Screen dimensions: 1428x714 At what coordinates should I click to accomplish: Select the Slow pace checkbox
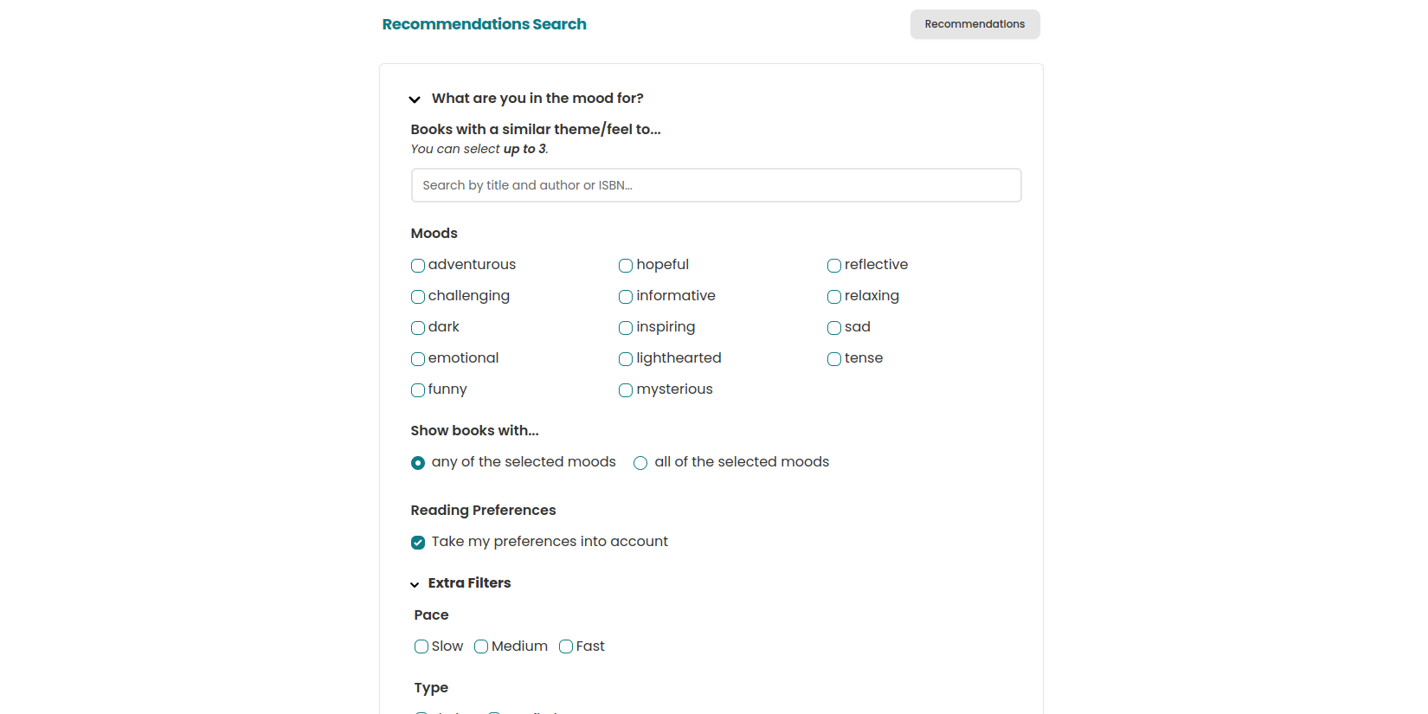(421, 646)
